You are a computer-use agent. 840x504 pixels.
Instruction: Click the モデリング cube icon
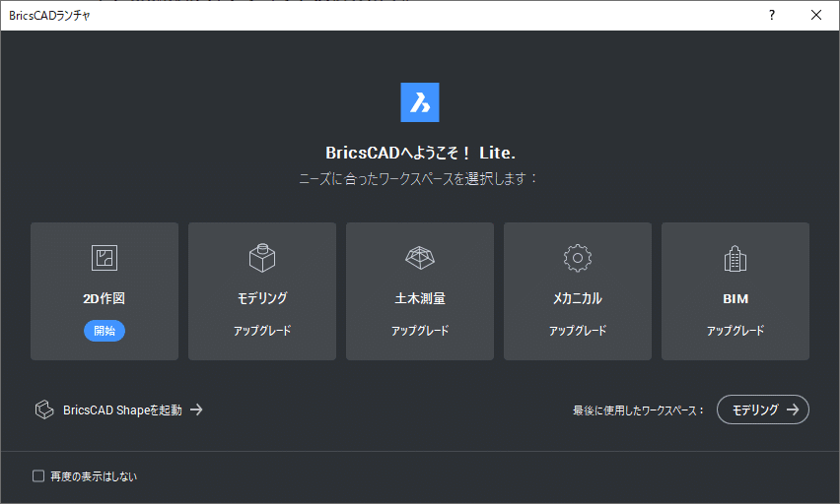(262, 258)
